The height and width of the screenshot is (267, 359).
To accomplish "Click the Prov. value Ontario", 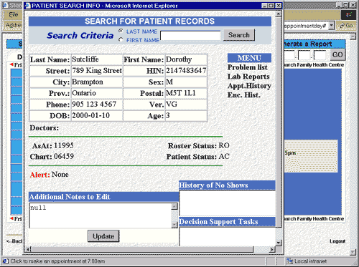I will tap(84, 93).
